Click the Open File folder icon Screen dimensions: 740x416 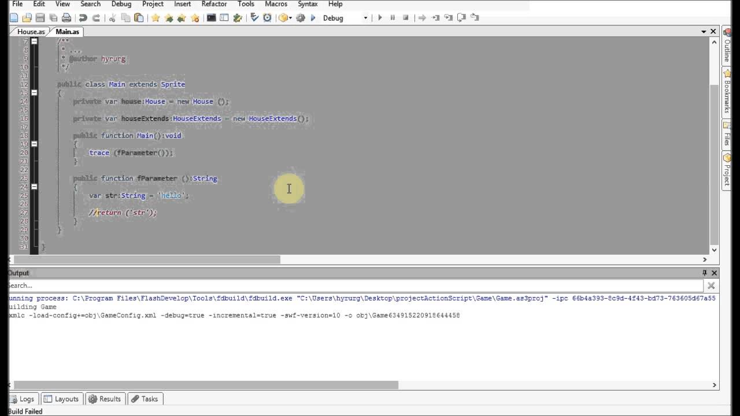(x=27, y=18)
